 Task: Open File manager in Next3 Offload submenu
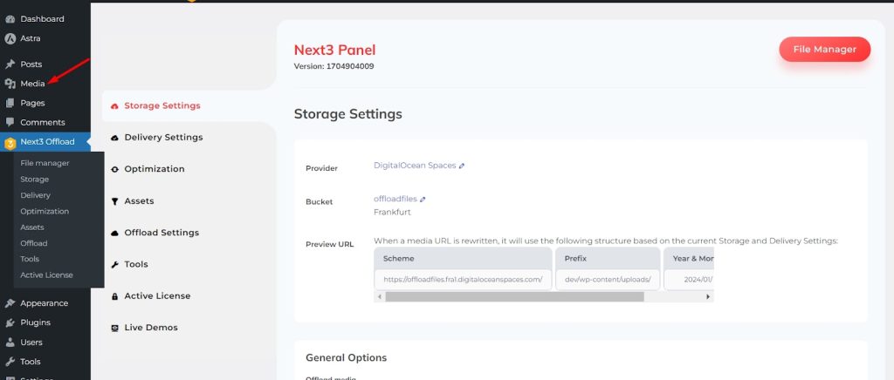[x=45, y=163]
